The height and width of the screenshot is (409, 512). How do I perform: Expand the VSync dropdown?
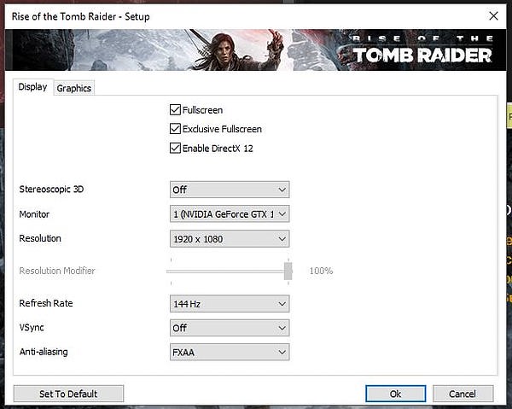pos(230,328)
